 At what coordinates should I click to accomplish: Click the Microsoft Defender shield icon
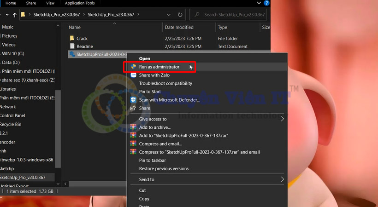click(133, 100)
